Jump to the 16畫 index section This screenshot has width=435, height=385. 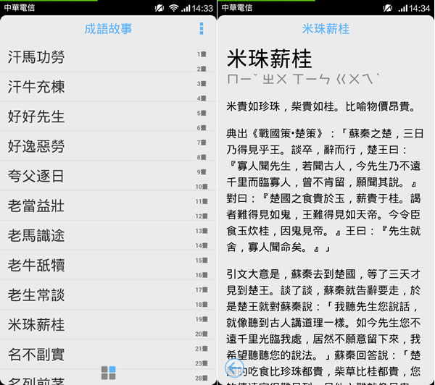tap(202, 275)
